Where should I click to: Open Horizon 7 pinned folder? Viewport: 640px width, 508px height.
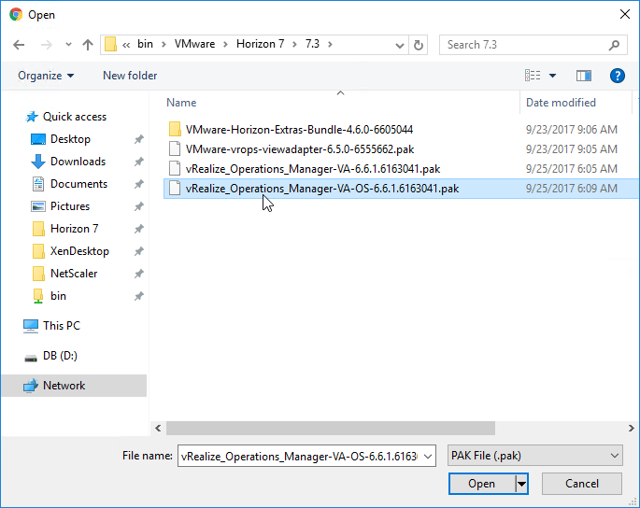(x=75, y=229)
